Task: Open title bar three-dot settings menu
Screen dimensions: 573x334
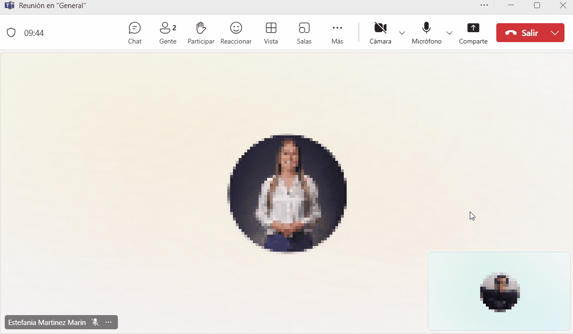Action: click(483, 5)
